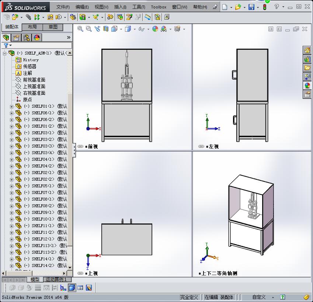Open the ConfigurationManager tab icon
Image resolution: width=313 pixels, height=302 pixels.
click(27, 38)
